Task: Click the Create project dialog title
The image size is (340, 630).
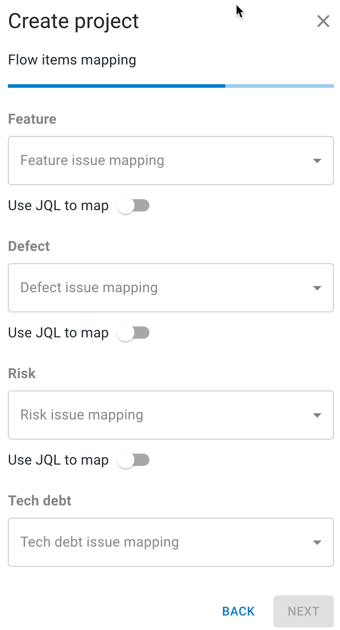Action: [73, 21]
